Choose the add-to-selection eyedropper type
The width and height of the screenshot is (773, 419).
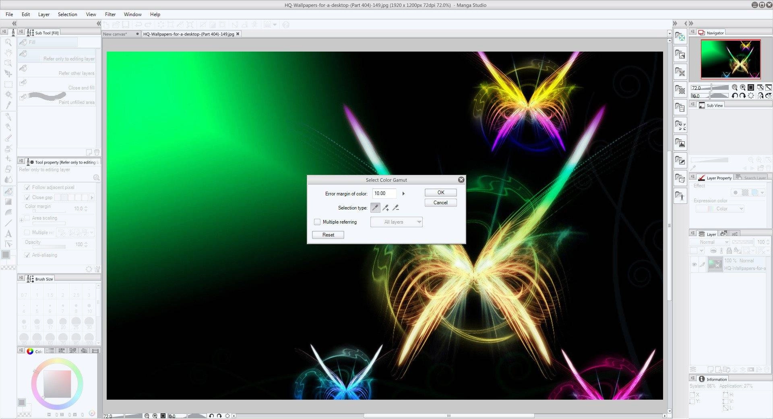[386, 208]
